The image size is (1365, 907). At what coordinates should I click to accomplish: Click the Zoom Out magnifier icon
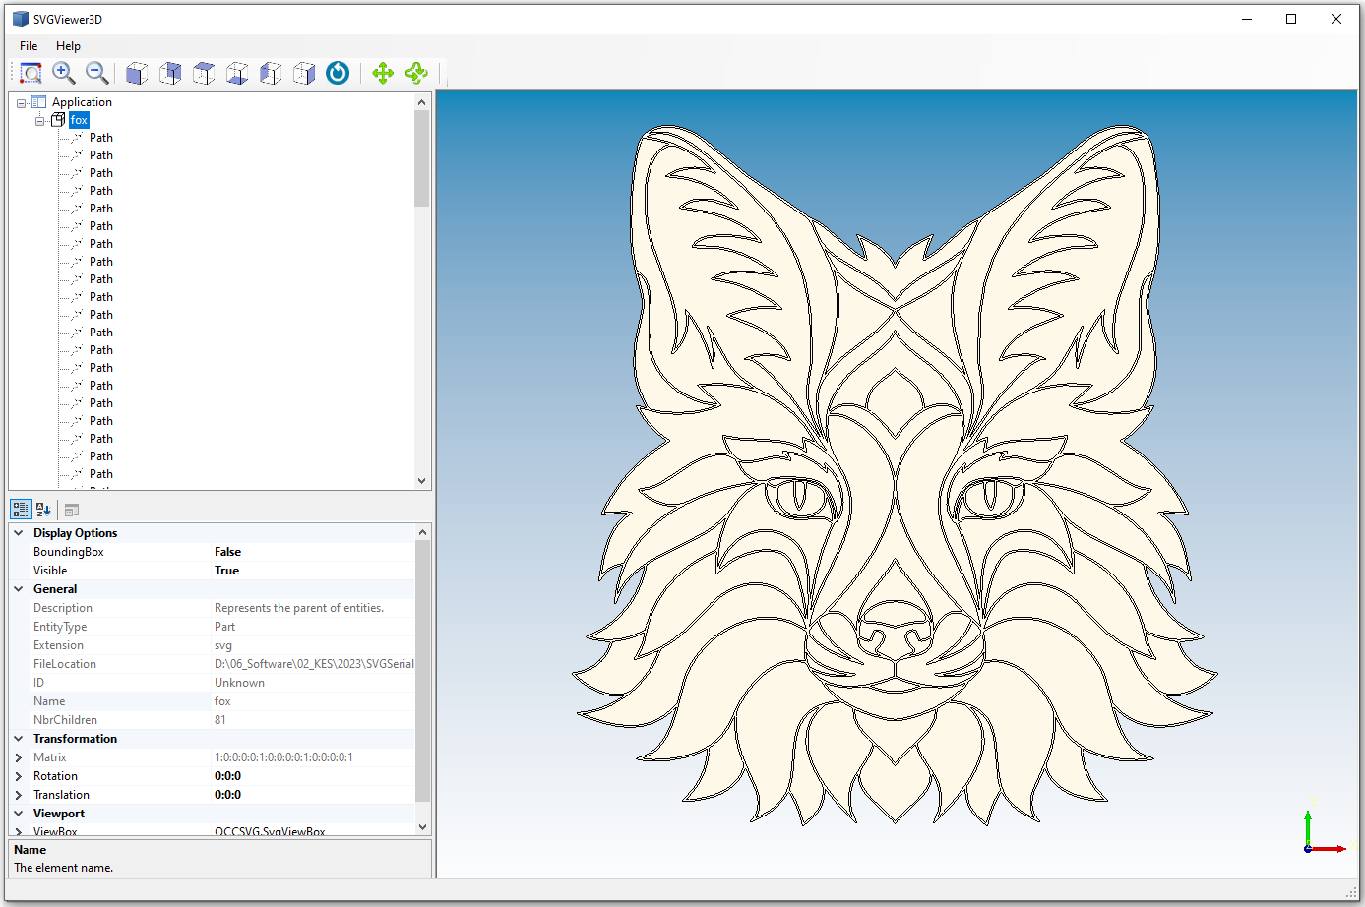96,73
